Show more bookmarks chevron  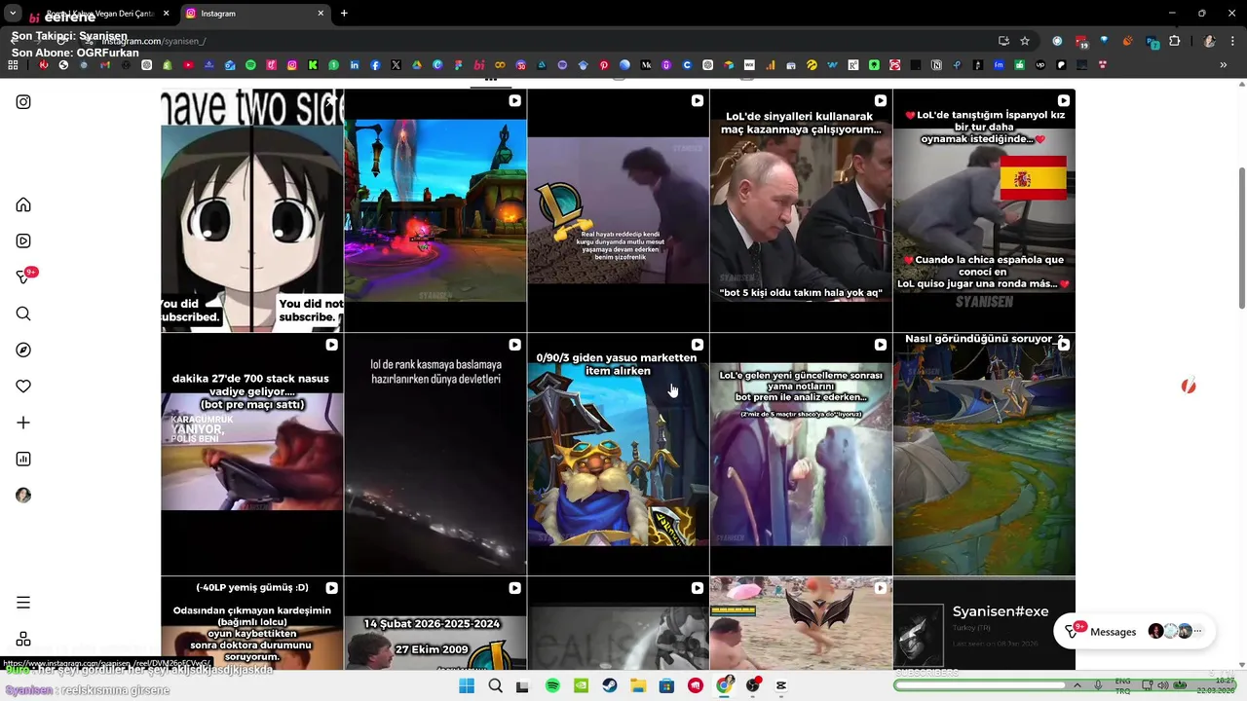[x=1223, y=65]
